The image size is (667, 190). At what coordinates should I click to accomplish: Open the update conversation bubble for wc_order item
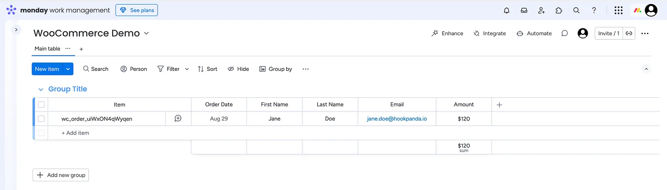tap(178, 118)
